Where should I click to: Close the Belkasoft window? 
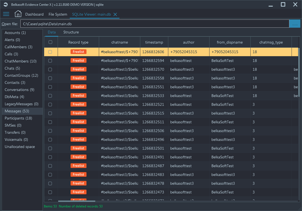295,4
